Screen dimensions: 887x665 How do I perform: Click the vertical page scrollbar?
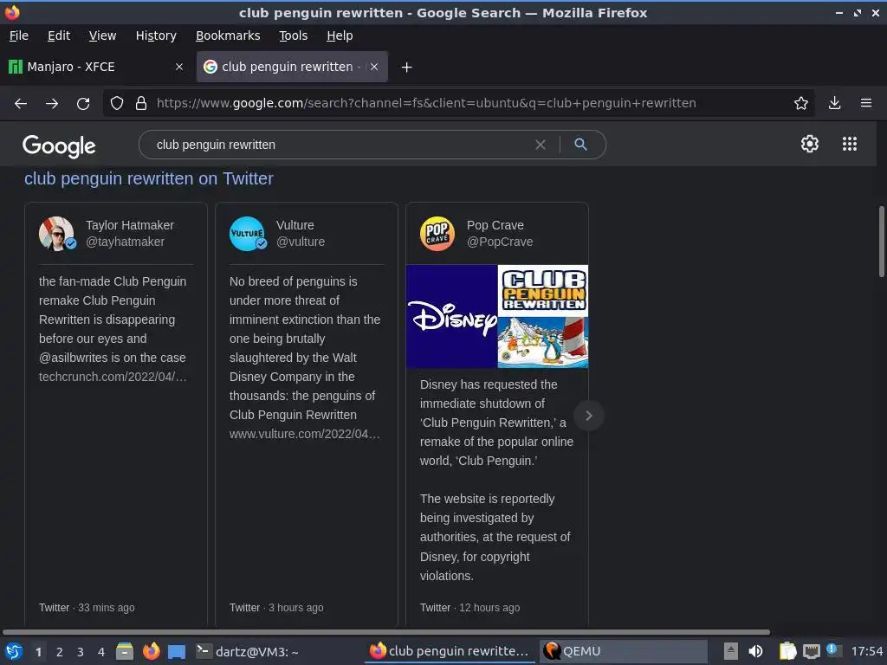881,242
